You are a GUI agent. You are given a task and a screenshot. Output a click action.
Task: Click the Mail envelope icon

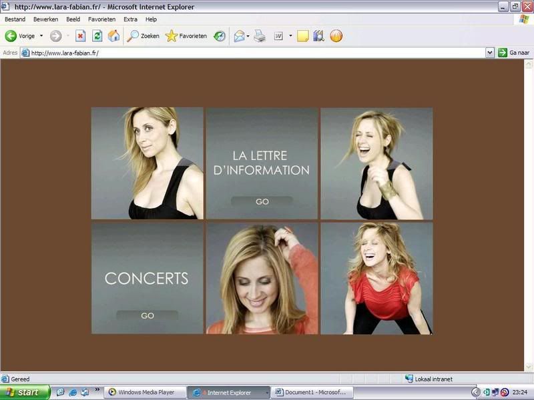click(240, 36)
